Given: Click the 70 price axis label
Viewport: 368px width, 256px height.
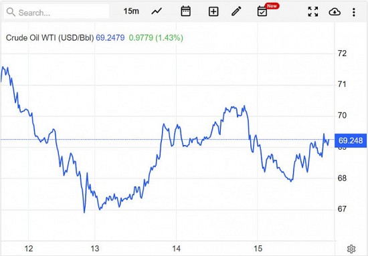Looking at the screenshot, I should [x=342, y=116].
